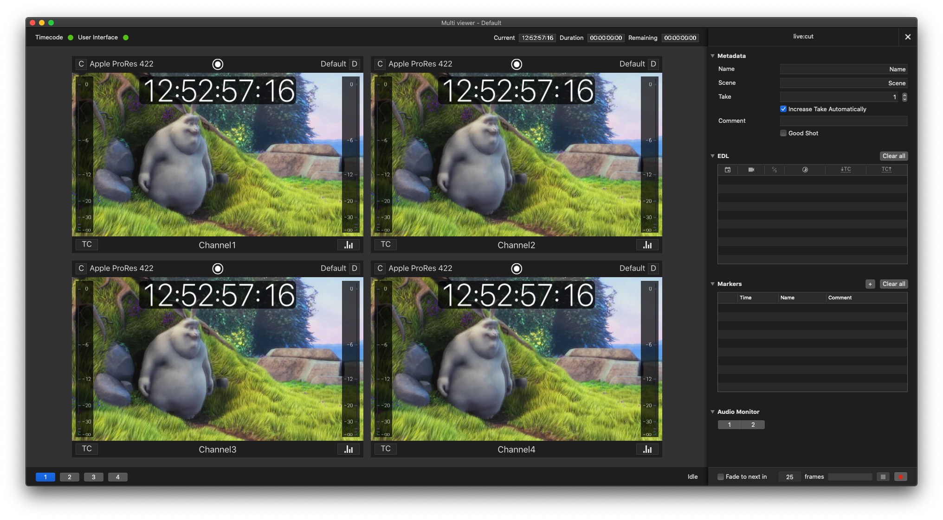Switch to viewer layout tab 1
Image resolution: width=943 pixels, height=520 pixels.
[45, 477]
